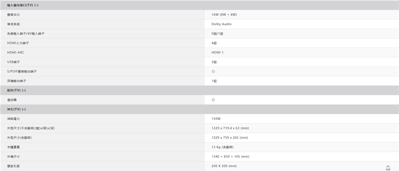Click the 耳機輸出端子 label
399x171 pixels.
[17, 81]
